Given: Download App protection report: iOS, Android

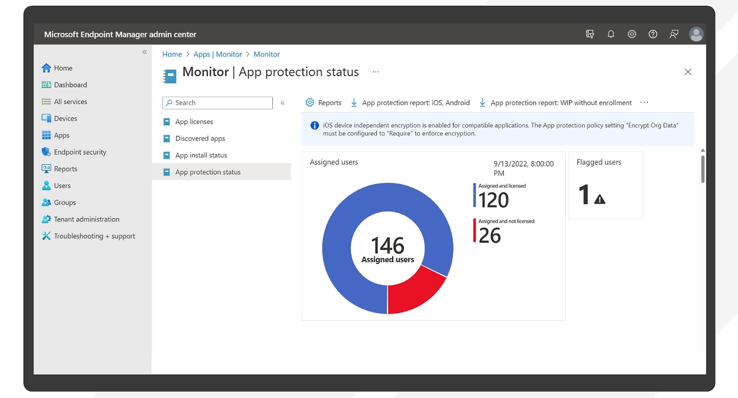Looking at the screenshot, I should point(410,103).
